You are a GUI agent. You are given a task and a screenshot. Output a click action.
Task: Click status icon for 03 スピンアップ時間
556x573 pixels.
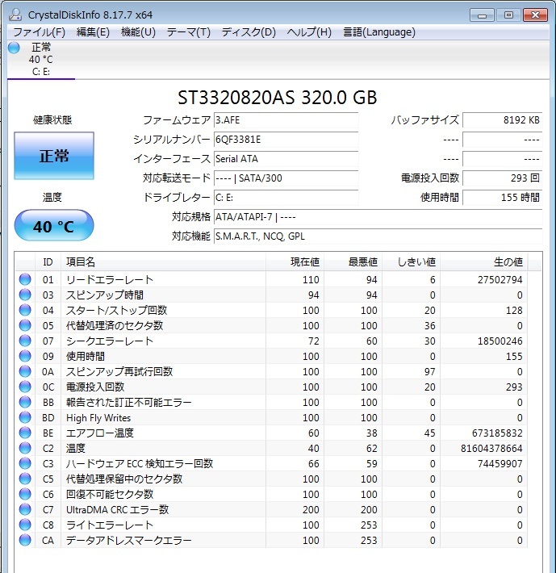(25, 295)
